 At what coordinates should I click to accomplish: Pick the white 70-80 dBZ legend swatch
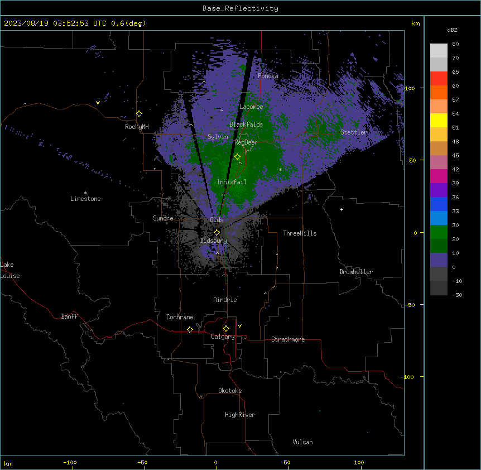point(439,51)
